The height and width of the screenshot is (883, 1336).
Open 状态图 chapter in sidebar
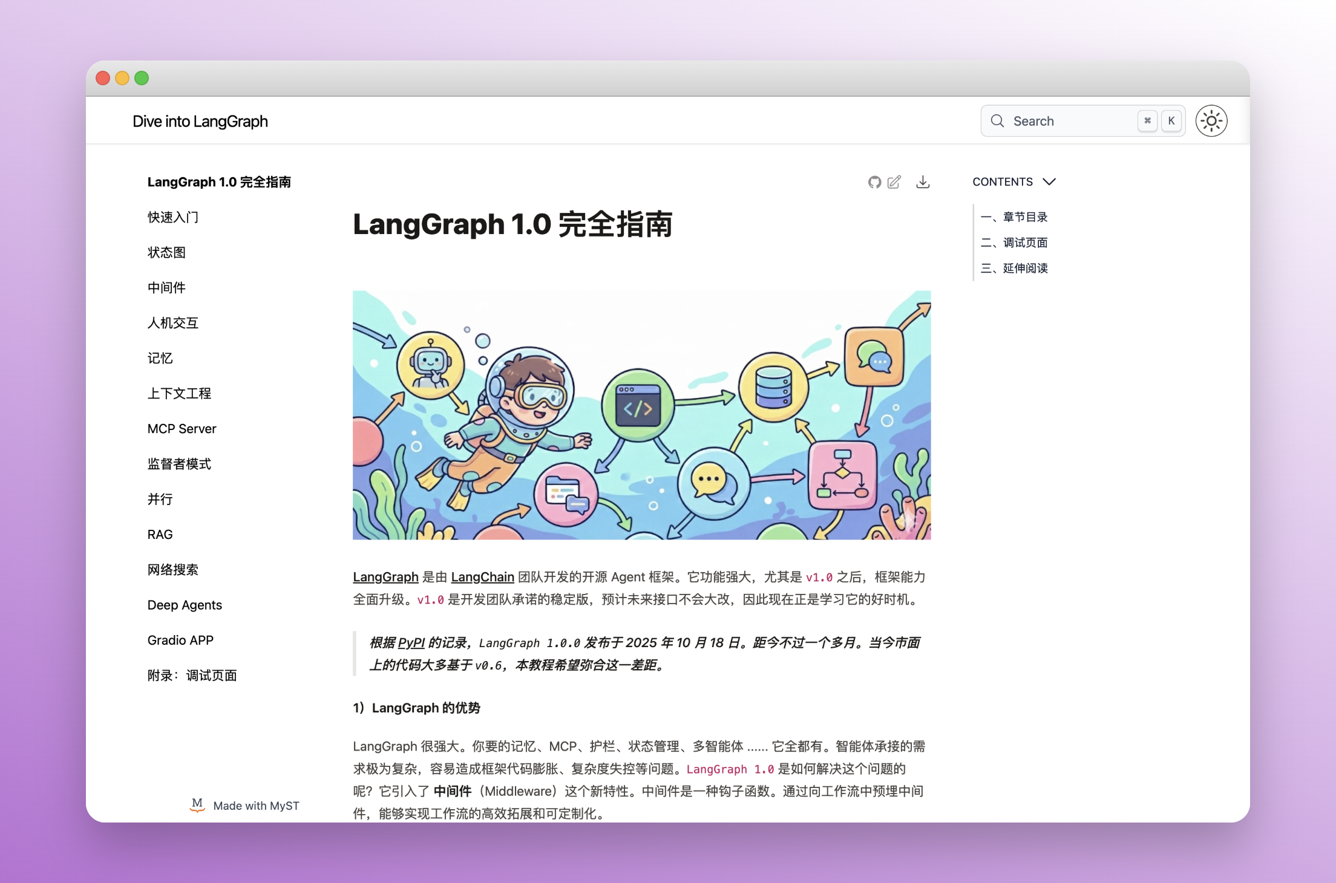pyautogui.click(x=166, y=252)
